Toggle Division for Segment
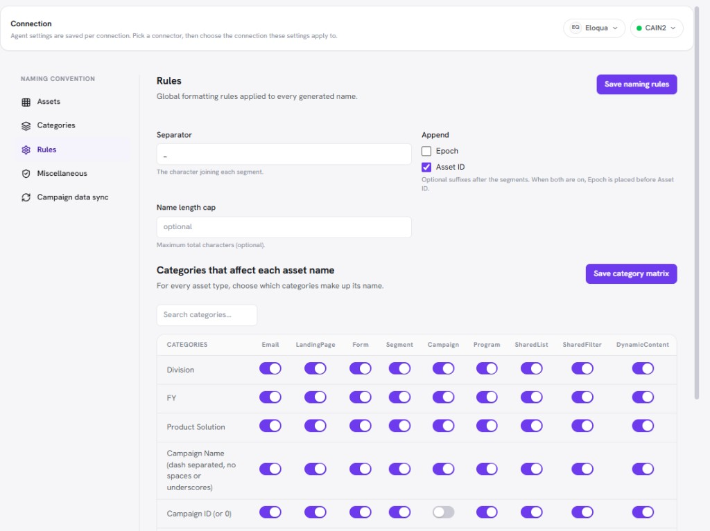This screenshot has height=531, width=710. pos(399,368)
